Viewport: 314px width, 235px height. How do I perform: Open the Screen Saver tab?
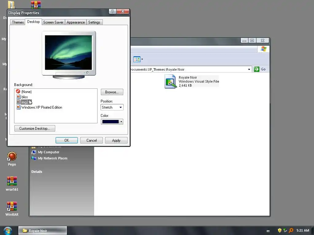pyautogui.click(x=53, y=22)
